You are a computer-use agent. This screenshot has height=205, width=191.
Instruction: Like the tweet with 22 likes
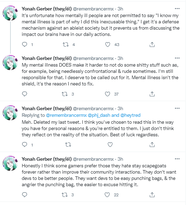coord(107,195)
